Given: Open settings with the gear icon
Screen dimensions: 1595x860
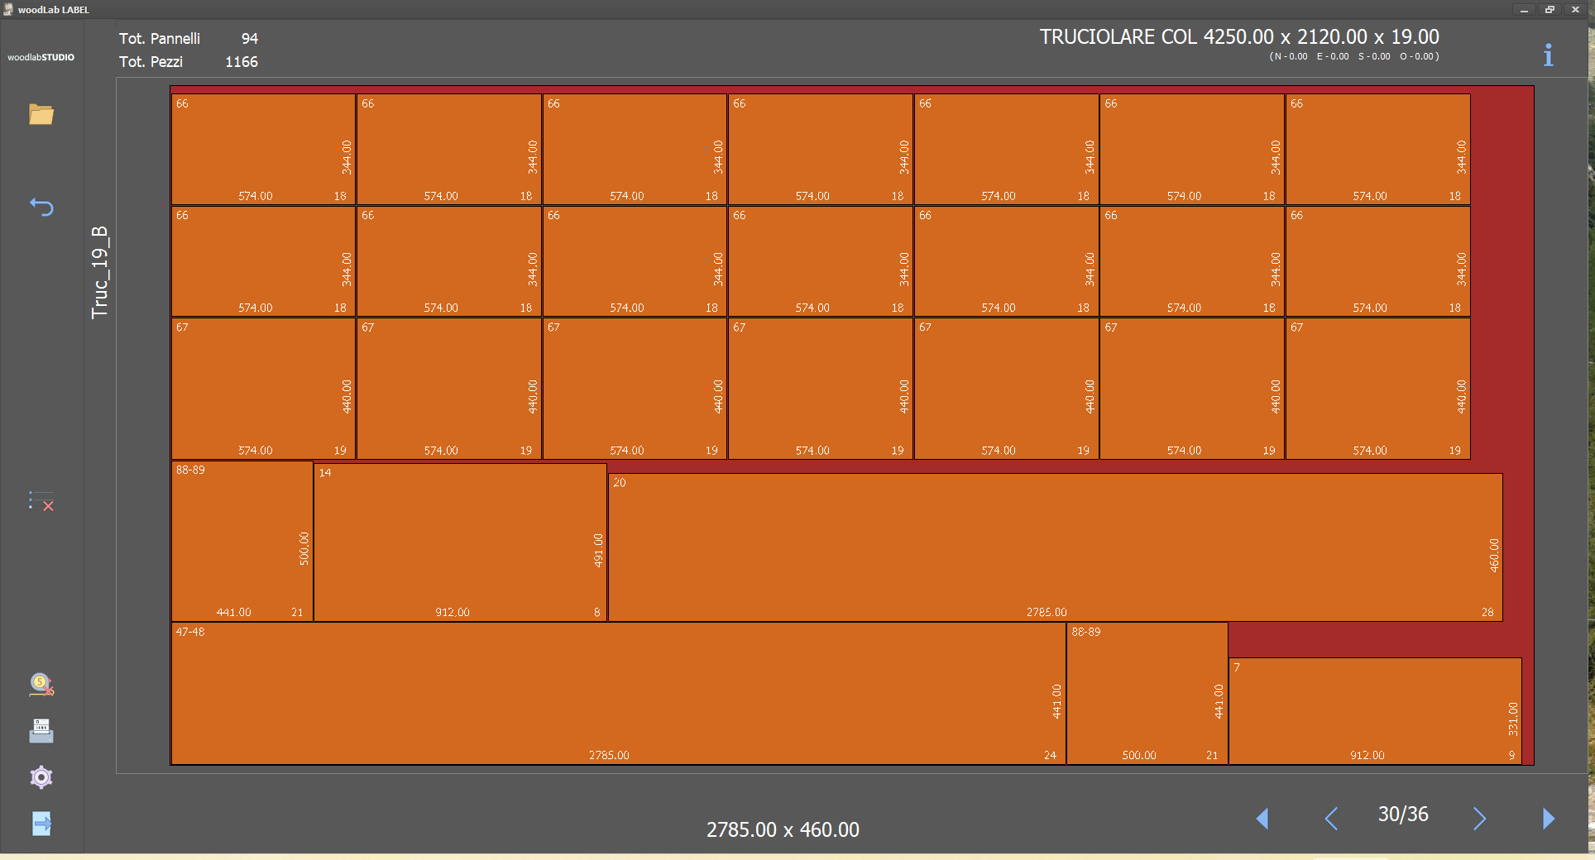Looking at the screenshot, I should pyautogui.click(x=41, y=777).
